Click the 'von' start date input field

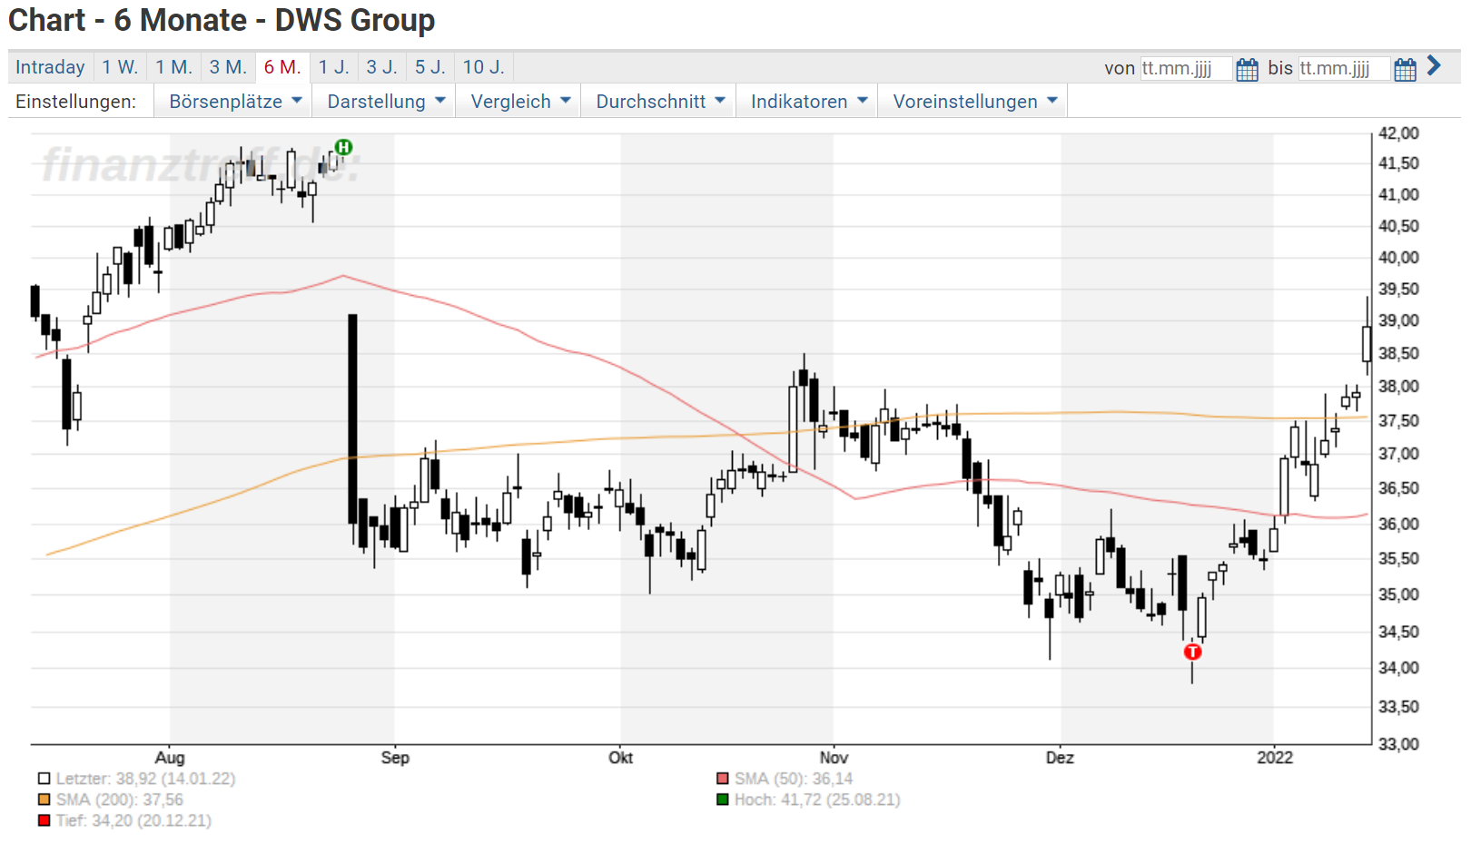[1186, 68]
